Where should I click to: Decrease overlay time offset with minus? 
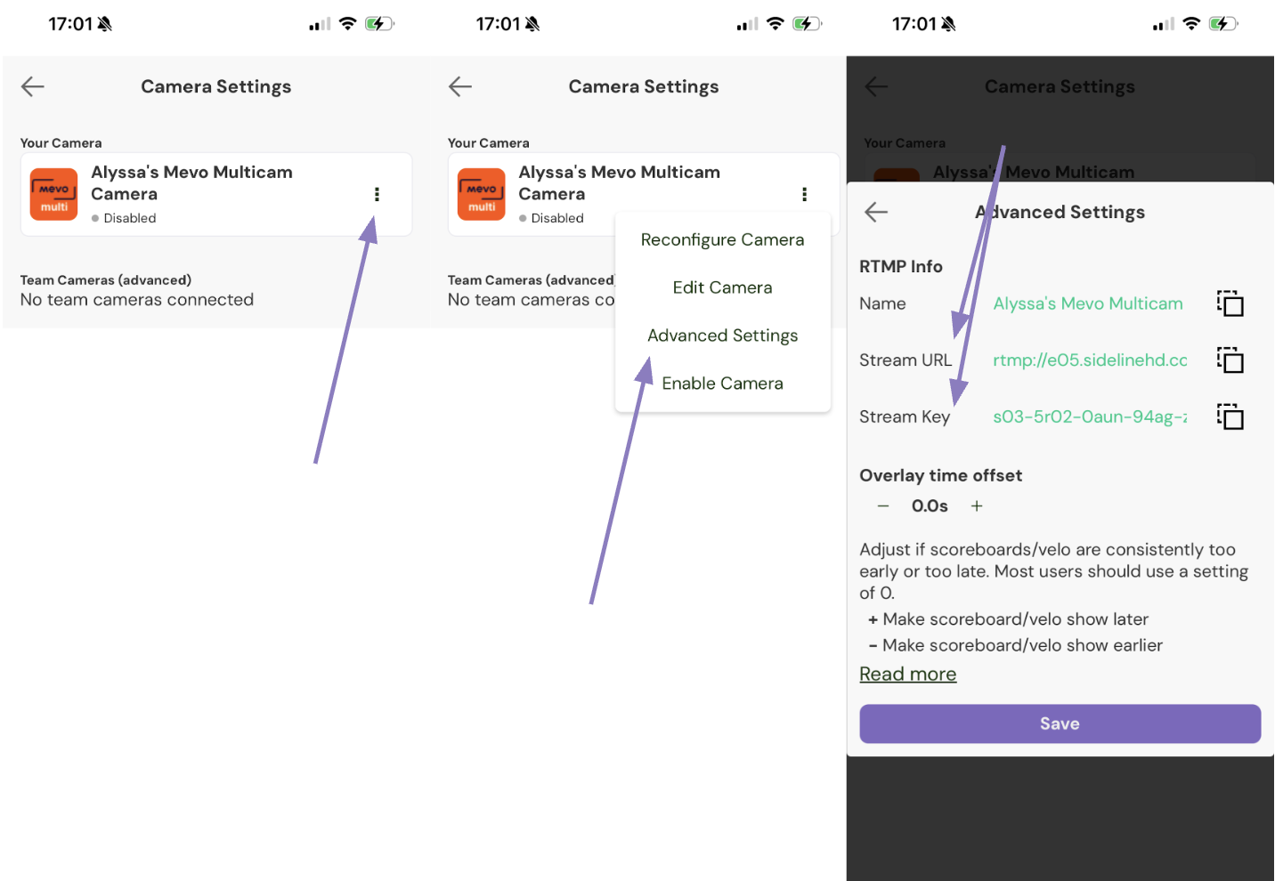(x=883, y=506)
